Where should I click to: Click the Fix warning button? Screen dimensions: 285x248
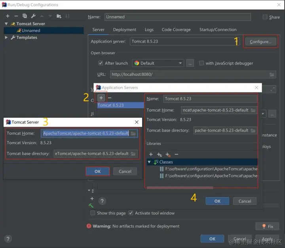click(267, 226)
